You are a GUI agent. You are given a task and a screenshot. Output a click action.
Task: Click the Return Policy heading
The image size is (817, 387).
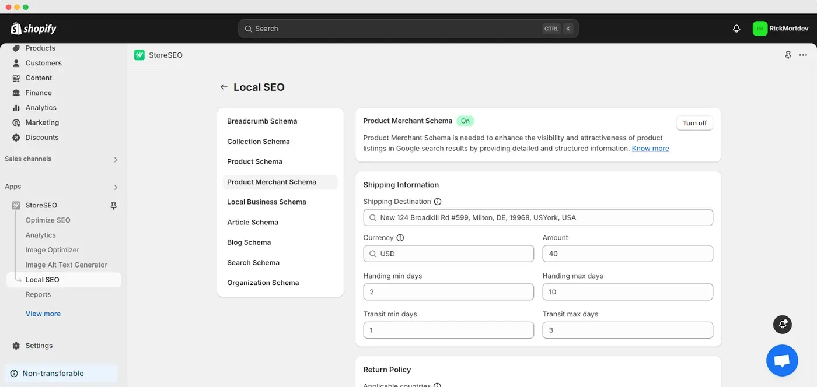(x=387, y=370)
